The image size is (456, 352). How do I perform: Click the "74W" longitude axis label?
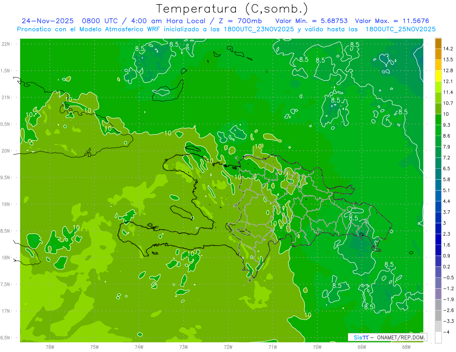click(x=139, y=347)
